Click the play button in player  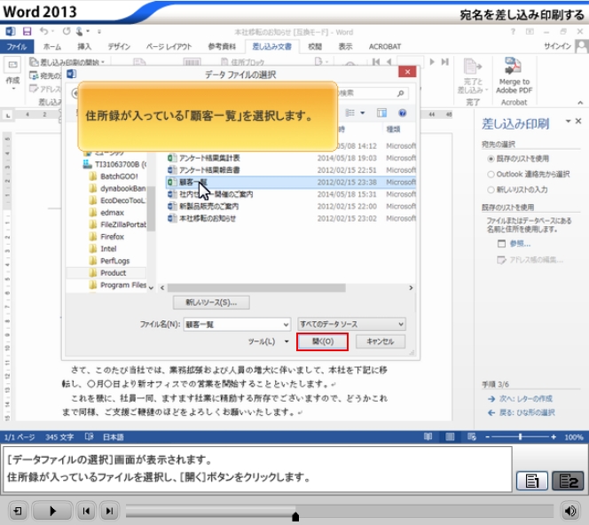52,511
